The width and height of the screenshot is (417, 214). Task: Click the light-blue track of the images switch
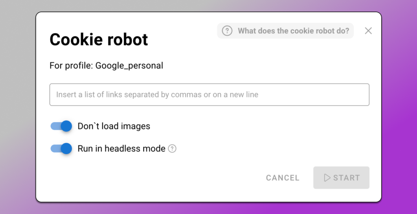coord(54,126)
